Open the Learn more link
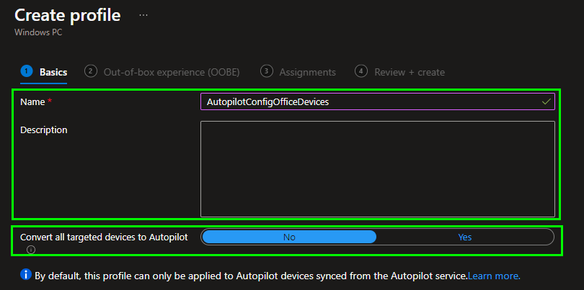584x290 pixels. [x=495, y=276]
